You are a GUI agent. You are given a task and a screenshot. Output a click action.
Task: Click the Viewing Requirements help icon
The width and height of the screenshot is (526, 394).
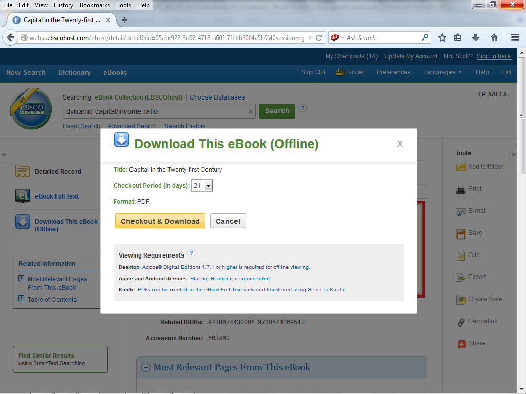click(x=191, y=253)
